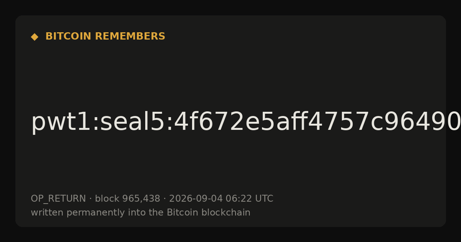The height and width of the screenshot is (242, 461).
Task: Click the OP_RETURN label
Action: click(58, 199)
